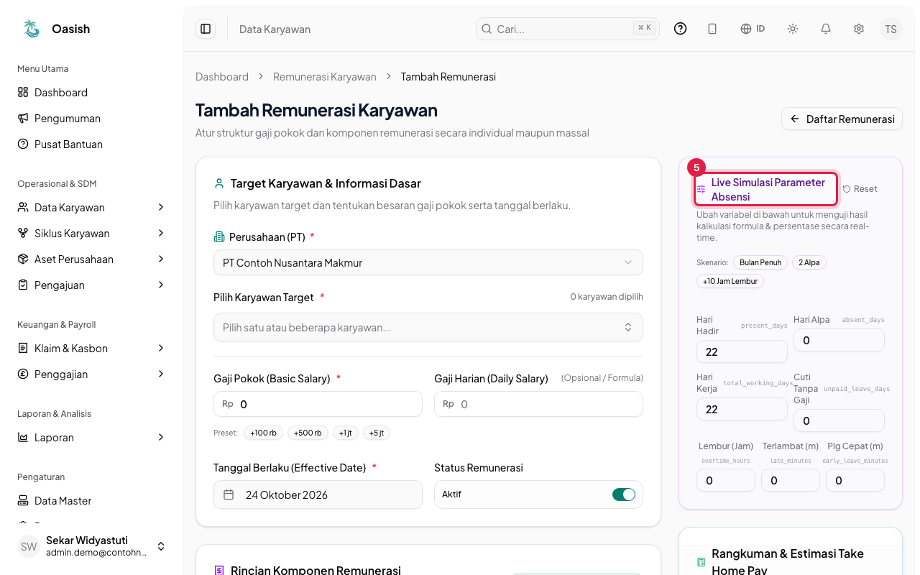The image size is (920, 575).
Task: Expand the Laporan sidebar menu
Action: (92, 438)
